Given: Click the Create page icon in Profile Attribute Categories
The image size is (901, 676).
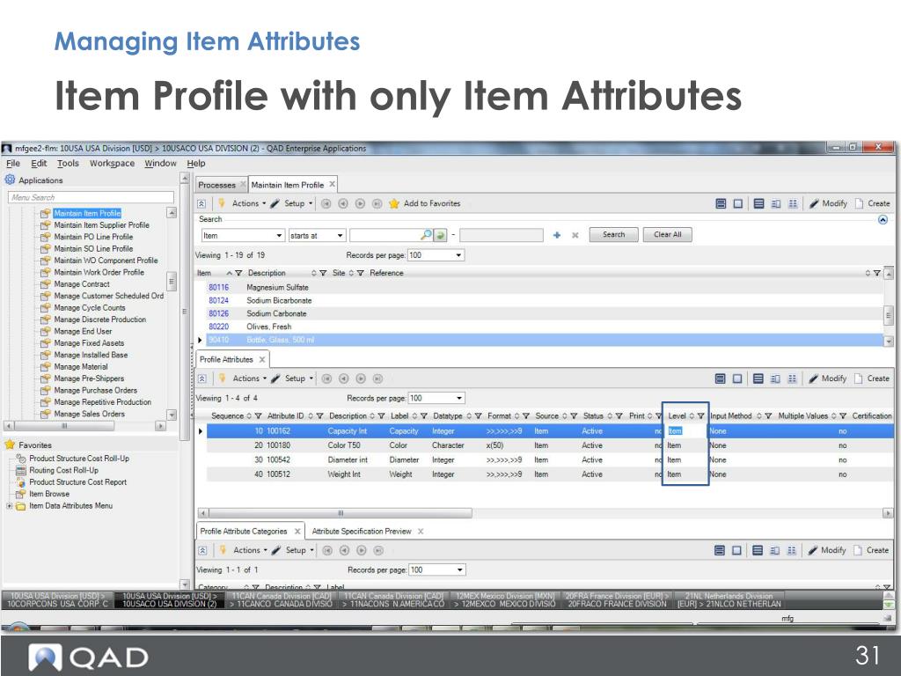Looking at the screenshot, I should click(859, 550).
